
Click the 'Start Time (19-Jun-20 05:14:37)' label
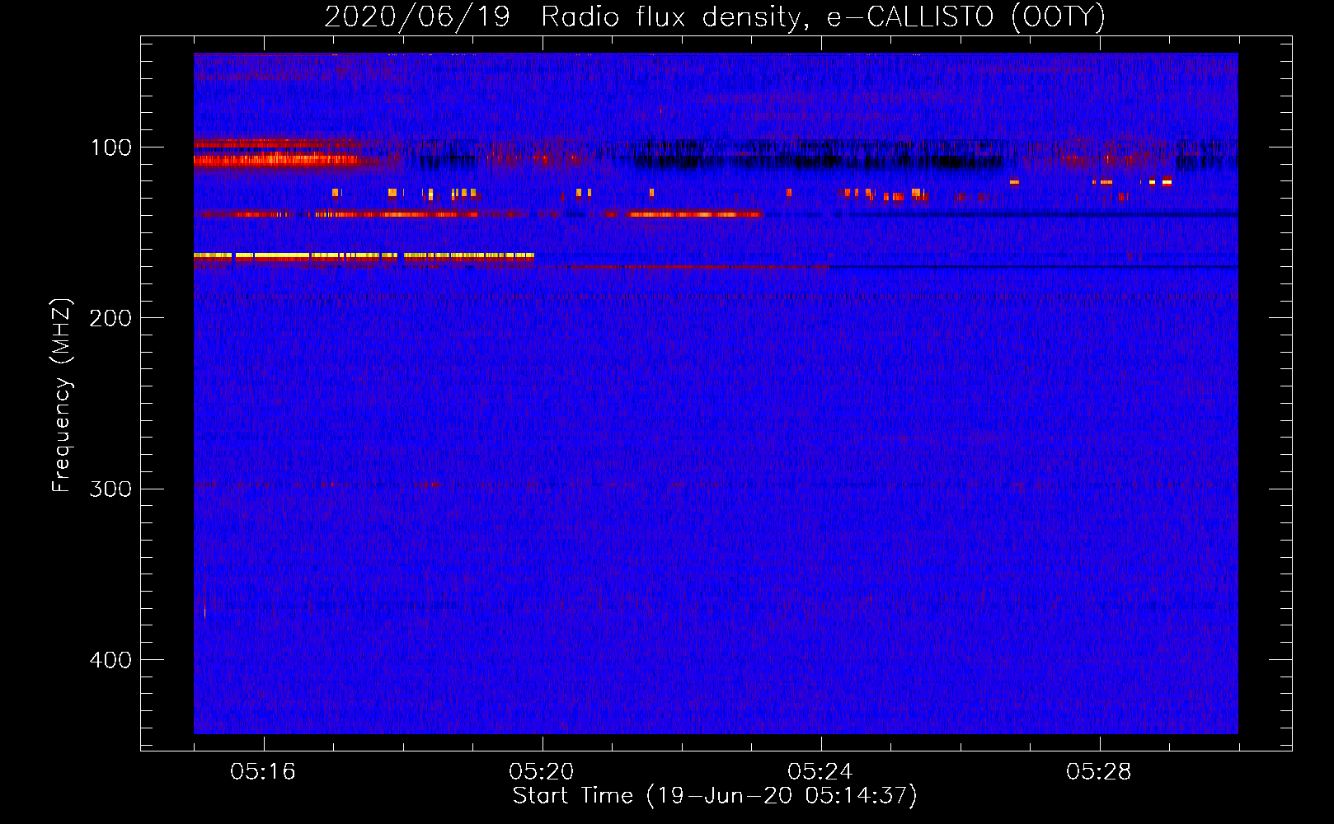(715, 796)
